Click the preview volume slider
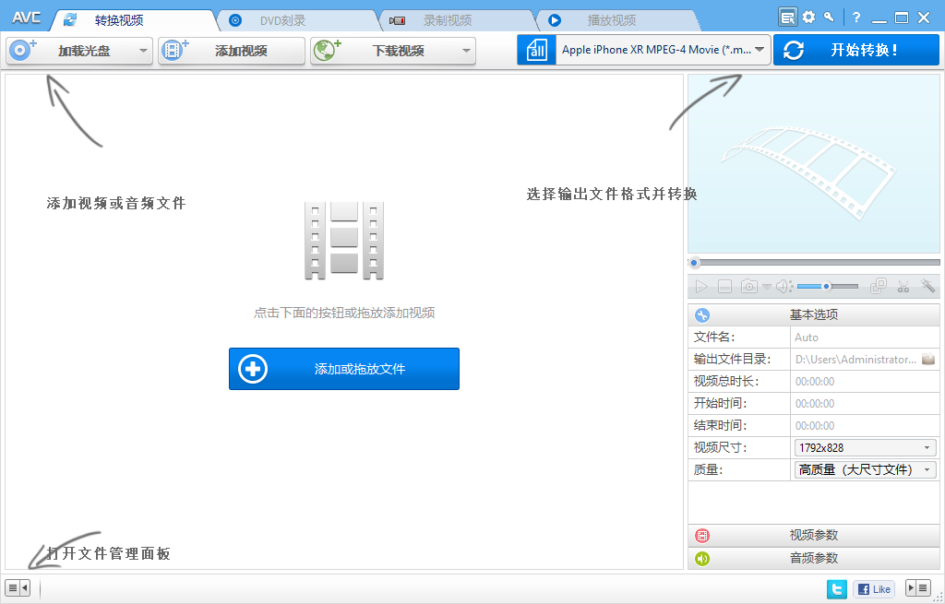Image resolution: width=945 pixels, height=604 pixels. pyautogui.click(x=828, y=287)
